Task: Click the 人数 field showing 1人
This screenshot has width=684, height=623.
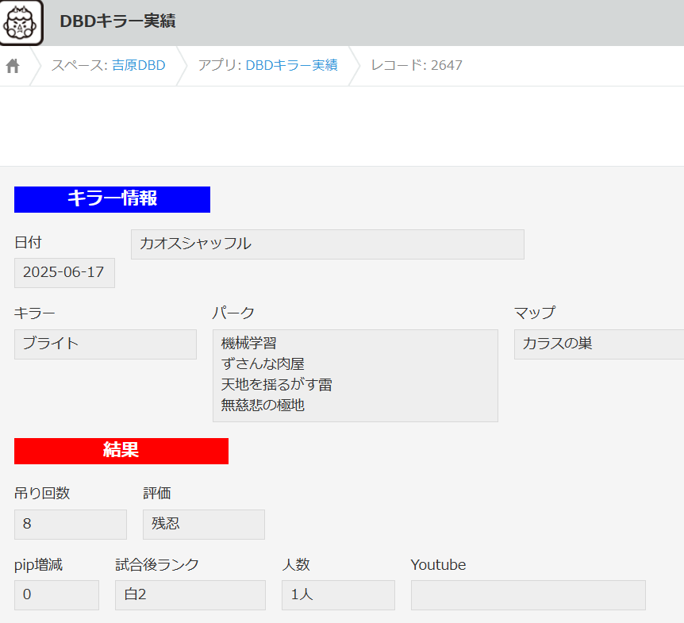Action: 338,594
